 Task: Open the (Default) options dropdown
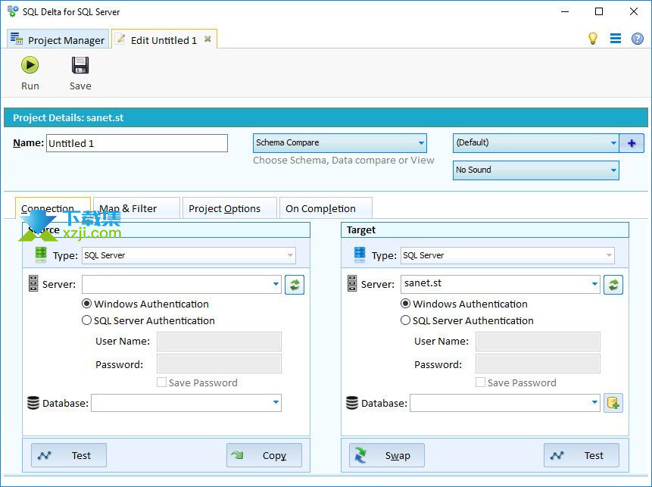(x=535, y=143)
